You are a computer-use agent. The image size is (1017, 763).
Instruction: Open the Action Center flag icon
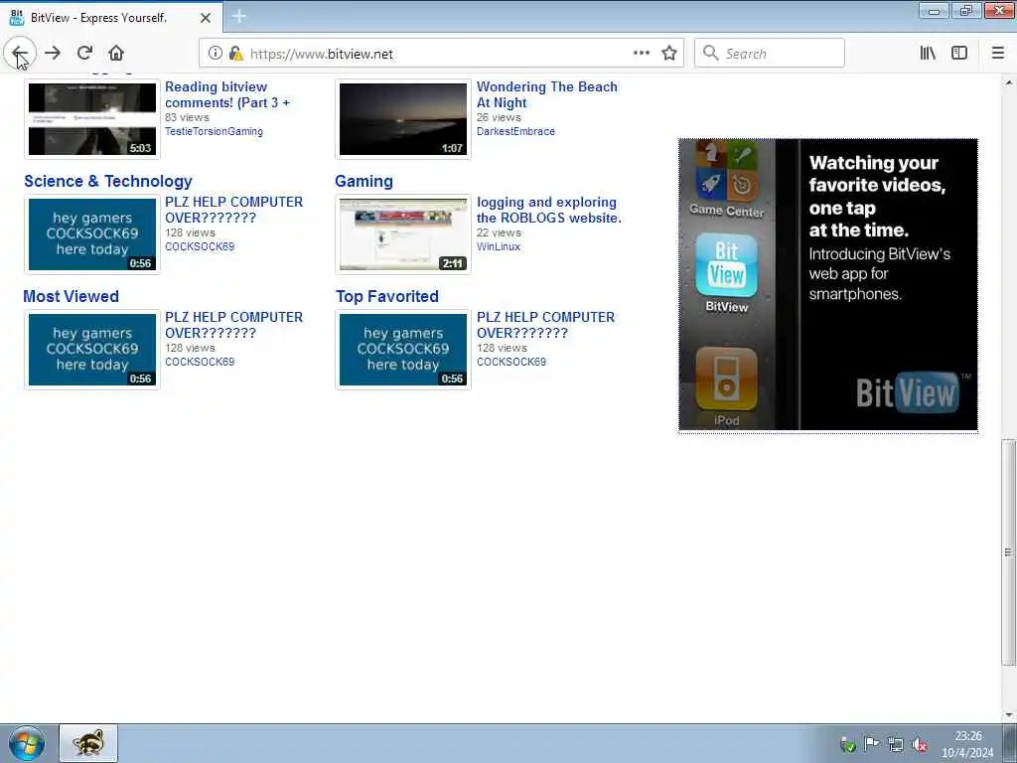(x=871, y=744)
